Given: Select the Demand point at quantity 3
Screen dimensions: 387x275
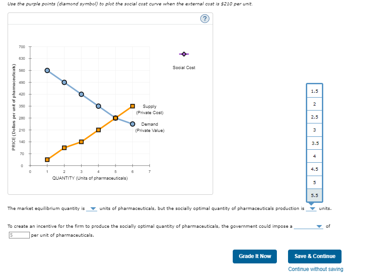Looking at the screenshot, I should pos(81,94).
